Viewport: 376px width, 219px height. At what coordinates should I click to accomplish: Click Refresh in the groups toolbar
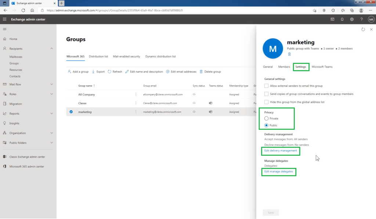pos(115,72)
